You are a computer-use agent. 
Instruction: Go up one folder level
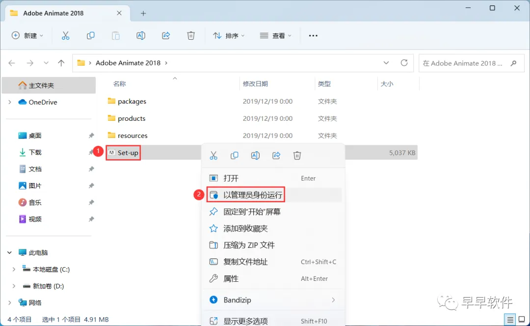pos(61,63)
